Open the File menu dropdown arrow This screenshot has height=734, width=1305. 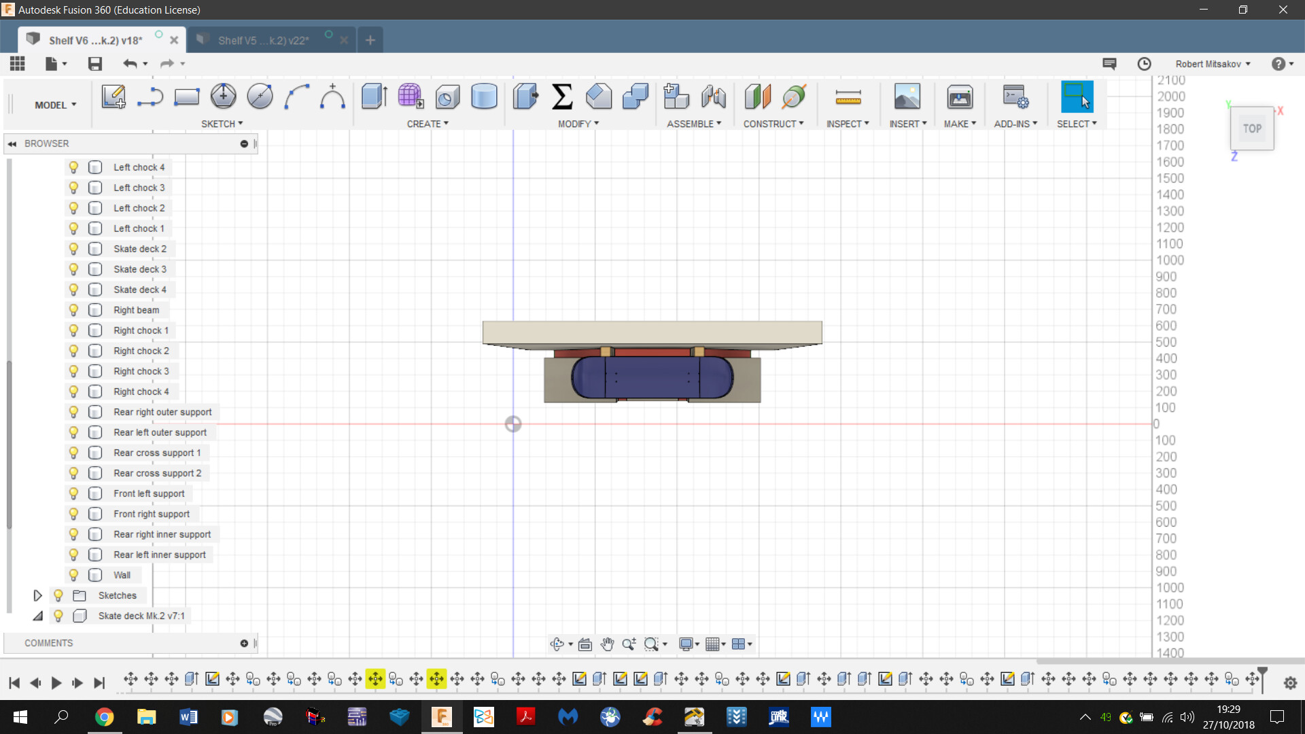pyautogui.click(x=65, y=63)
